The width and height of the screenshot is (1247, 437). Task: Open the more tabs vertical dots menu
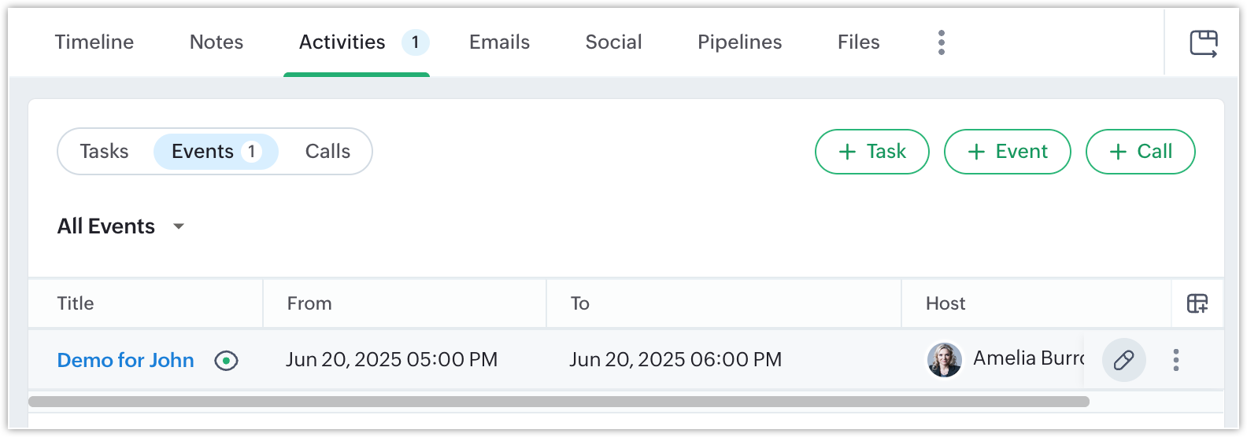pyautogui.click(x=941, y=42)
